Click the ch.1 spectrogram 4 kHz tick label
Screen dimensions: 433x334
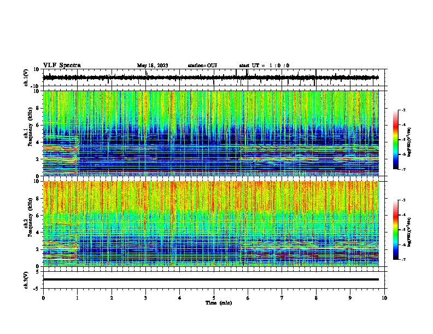(38, 142)
